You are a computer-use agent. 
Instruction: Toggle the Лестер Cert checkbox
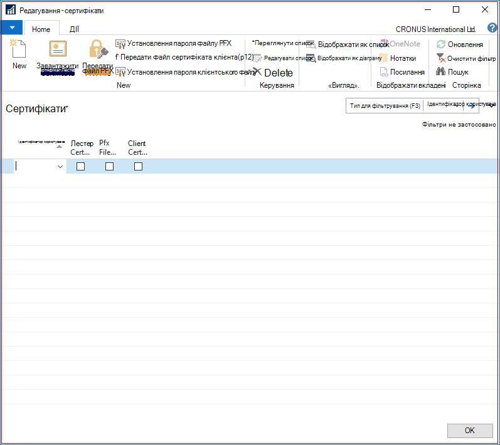pyautogui.click(x=81, y=166)
